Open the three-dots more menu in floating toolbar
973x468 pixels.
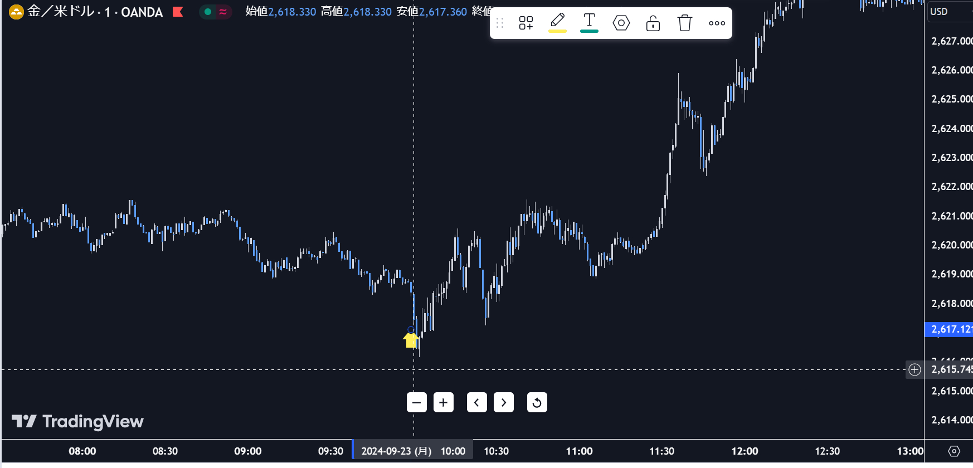click(x=717, y=23)
